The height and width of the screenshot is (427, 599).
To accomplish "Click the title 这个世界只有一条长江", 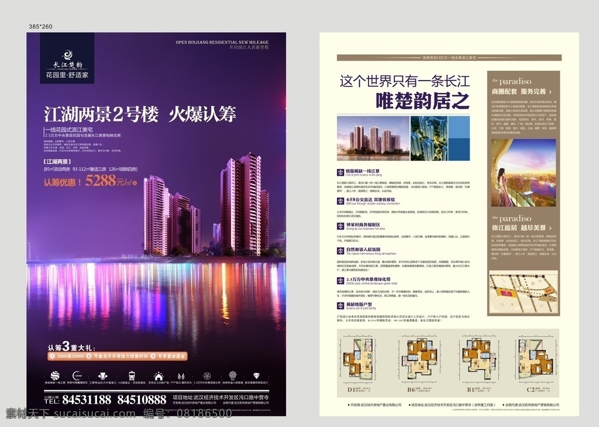I will pos(405,81).
